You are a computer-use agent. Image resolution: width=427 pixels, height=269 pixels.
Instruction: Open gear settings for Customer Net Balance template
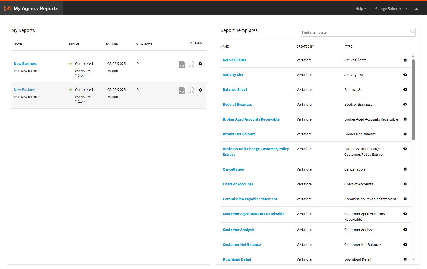click(x=405, y=244)
